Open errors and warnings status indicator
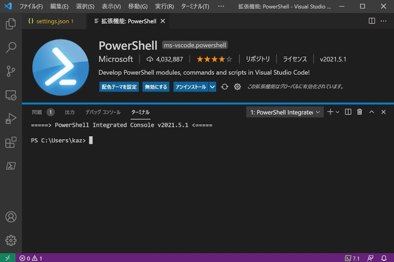The height and width of the screenshot is (262, 394). click(31, 258)
